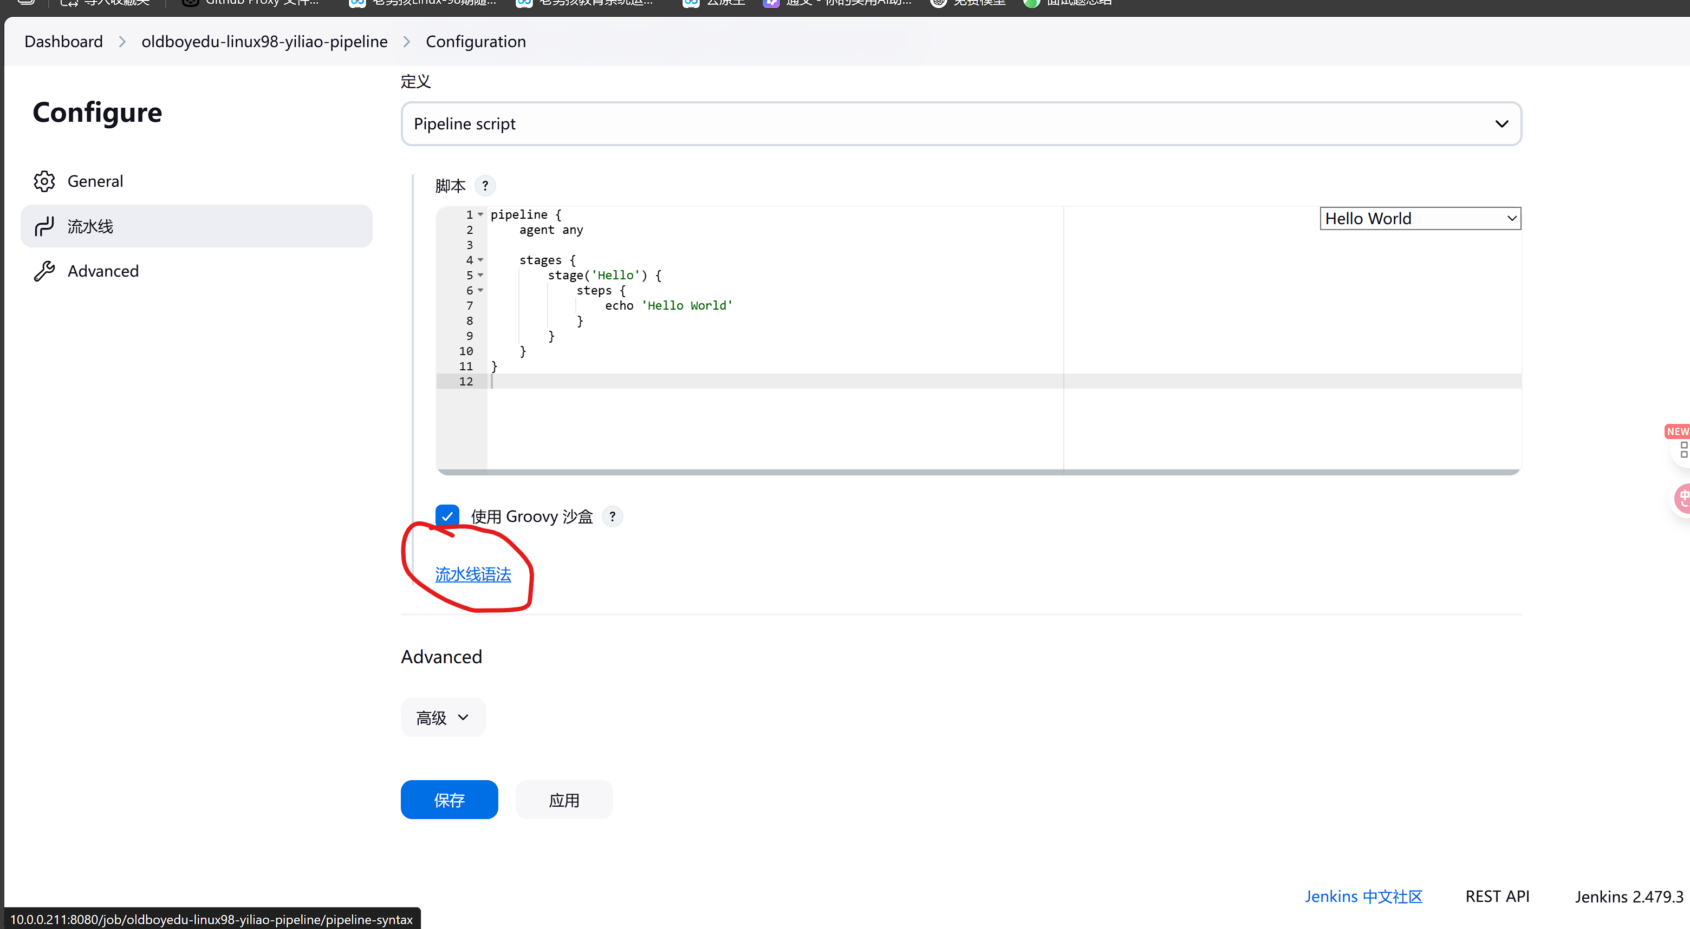Click breadcrumb chevron after Dashboard
Image resolution: width=1690 pixels, height=929 pixels.
point(122,42)
